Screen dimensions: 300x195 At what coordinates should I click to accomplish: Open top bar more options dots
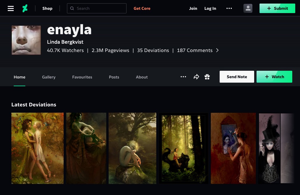pyautogui.click(x=229, y=8)
